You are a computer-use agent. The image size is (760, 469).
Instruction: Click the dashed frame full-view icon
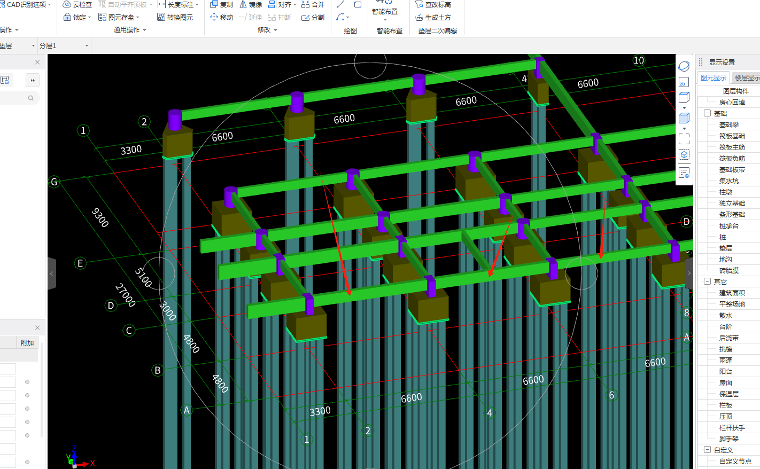tap(684, 139)
